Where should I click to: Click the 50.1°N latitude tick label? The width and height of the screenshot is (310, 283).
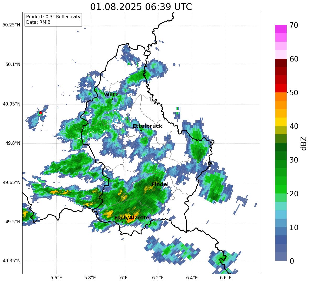point(13,65)
